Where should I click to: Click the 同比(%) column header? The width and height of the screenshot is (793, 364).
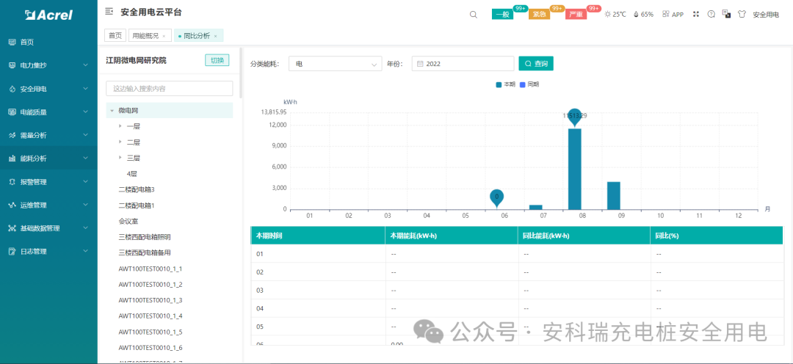click(717, 236)
